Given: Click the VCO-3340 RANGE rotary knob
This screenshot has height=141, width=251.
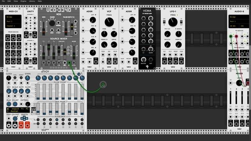Looking at the screenshot, I should (52, 23).
